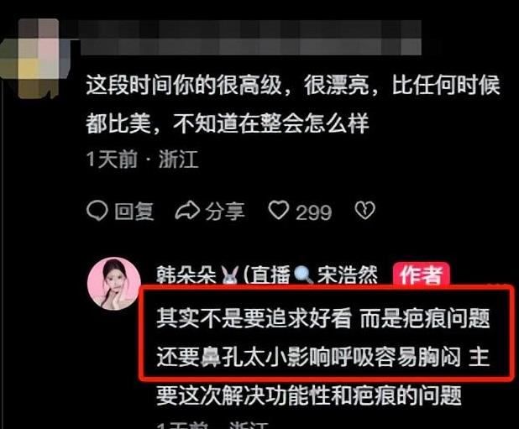
Task: Click the magnifier emoji in author name
Action: coord(303,275)
